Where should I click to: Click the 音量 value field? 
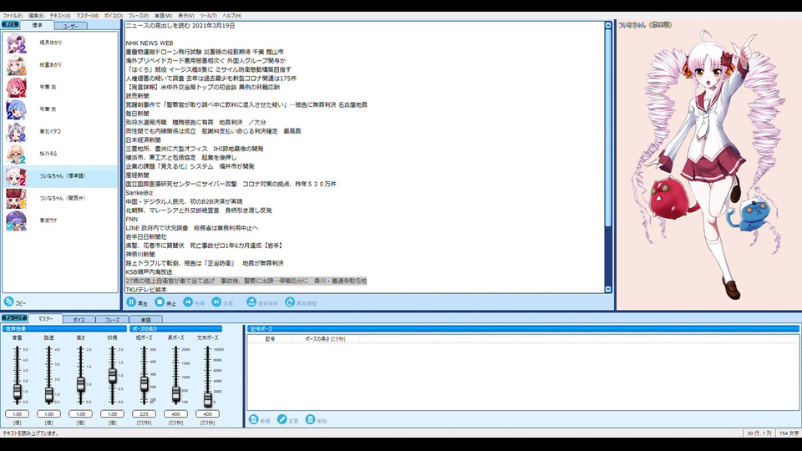17,413
